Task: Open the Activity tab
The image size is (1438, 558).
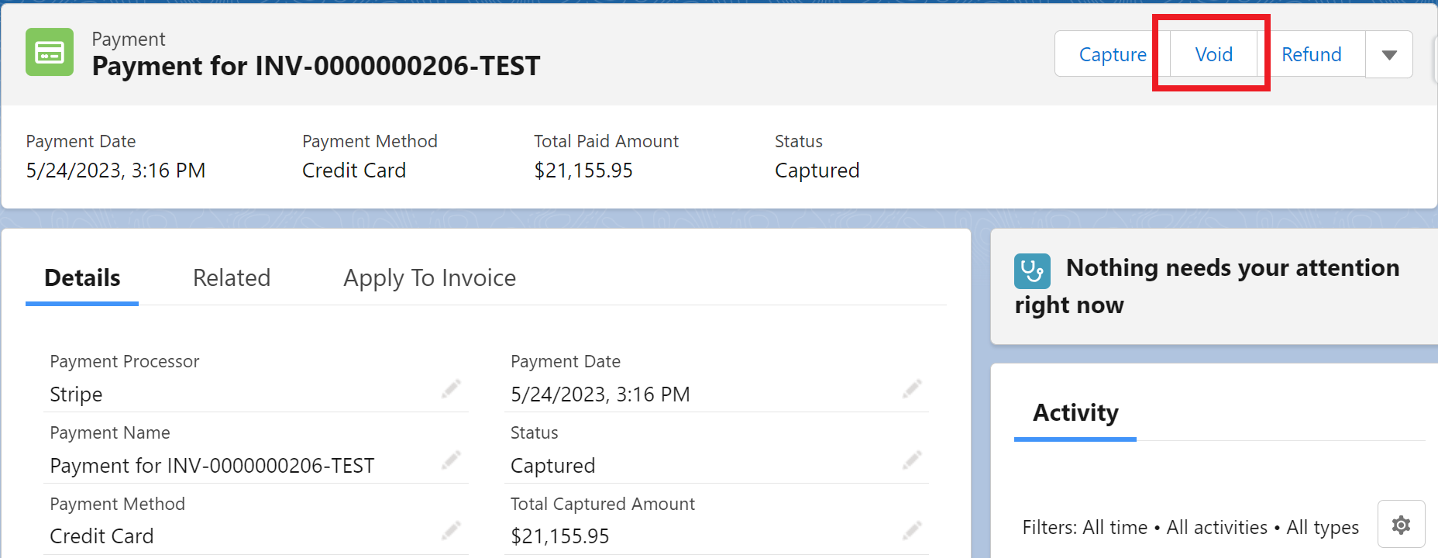Action: pos(1075,413)
